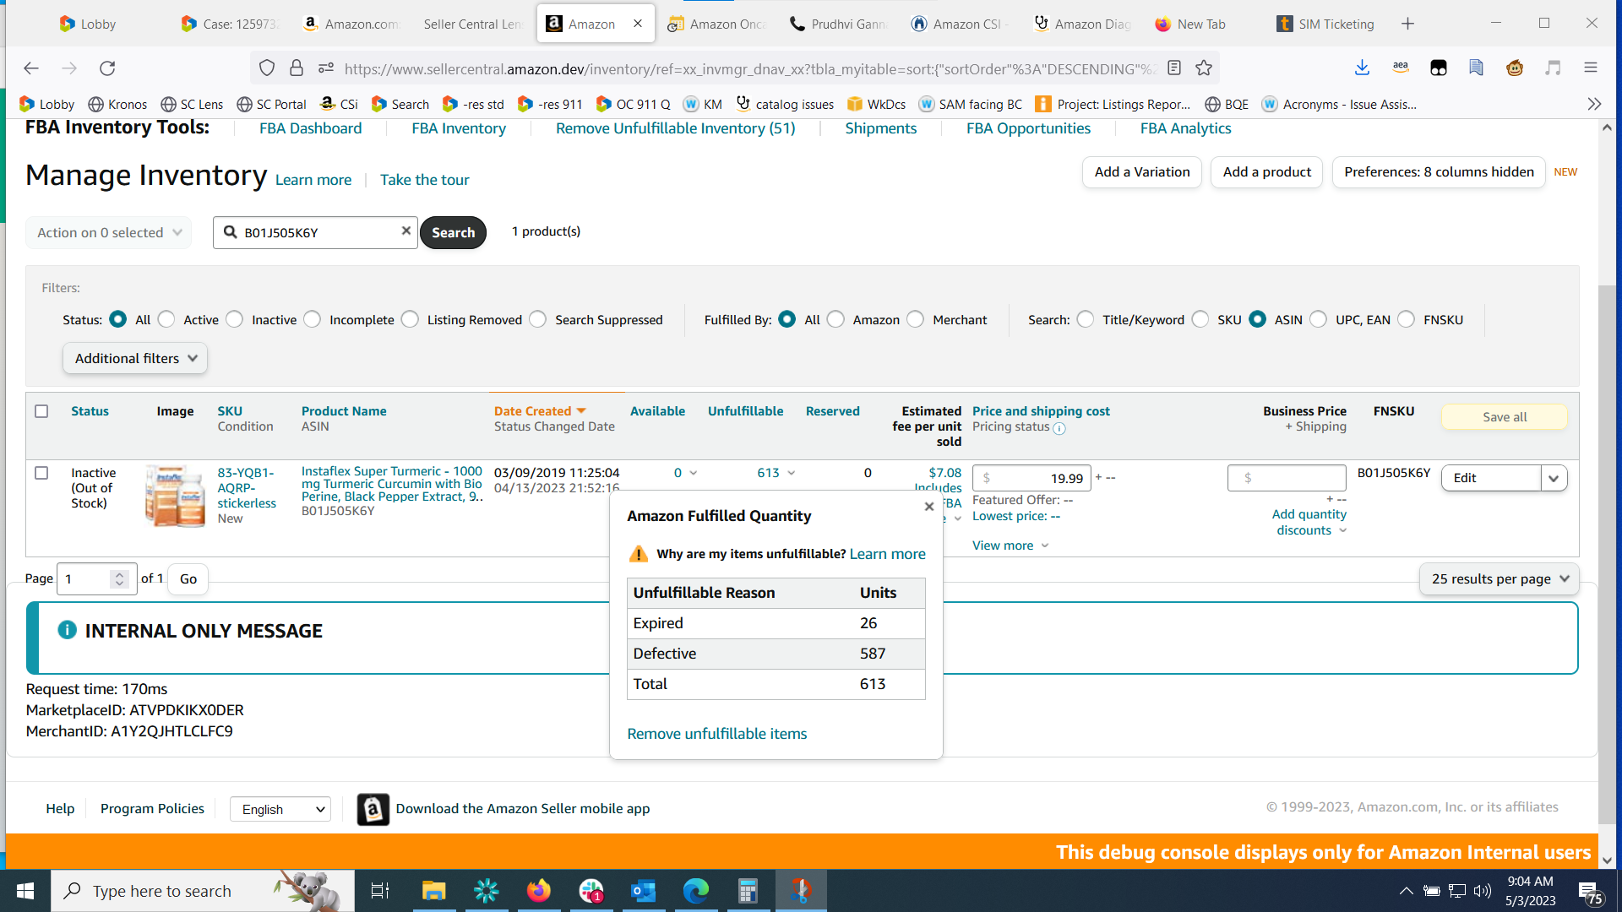Click the pricing status info icon
The width and height of the screenshot is (1622, 912).
1059,428
